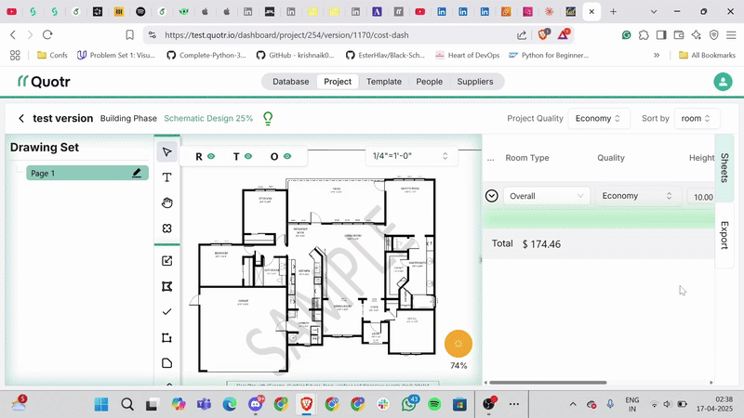Open the Project Quality Economy dropdown

click(598, 119)
